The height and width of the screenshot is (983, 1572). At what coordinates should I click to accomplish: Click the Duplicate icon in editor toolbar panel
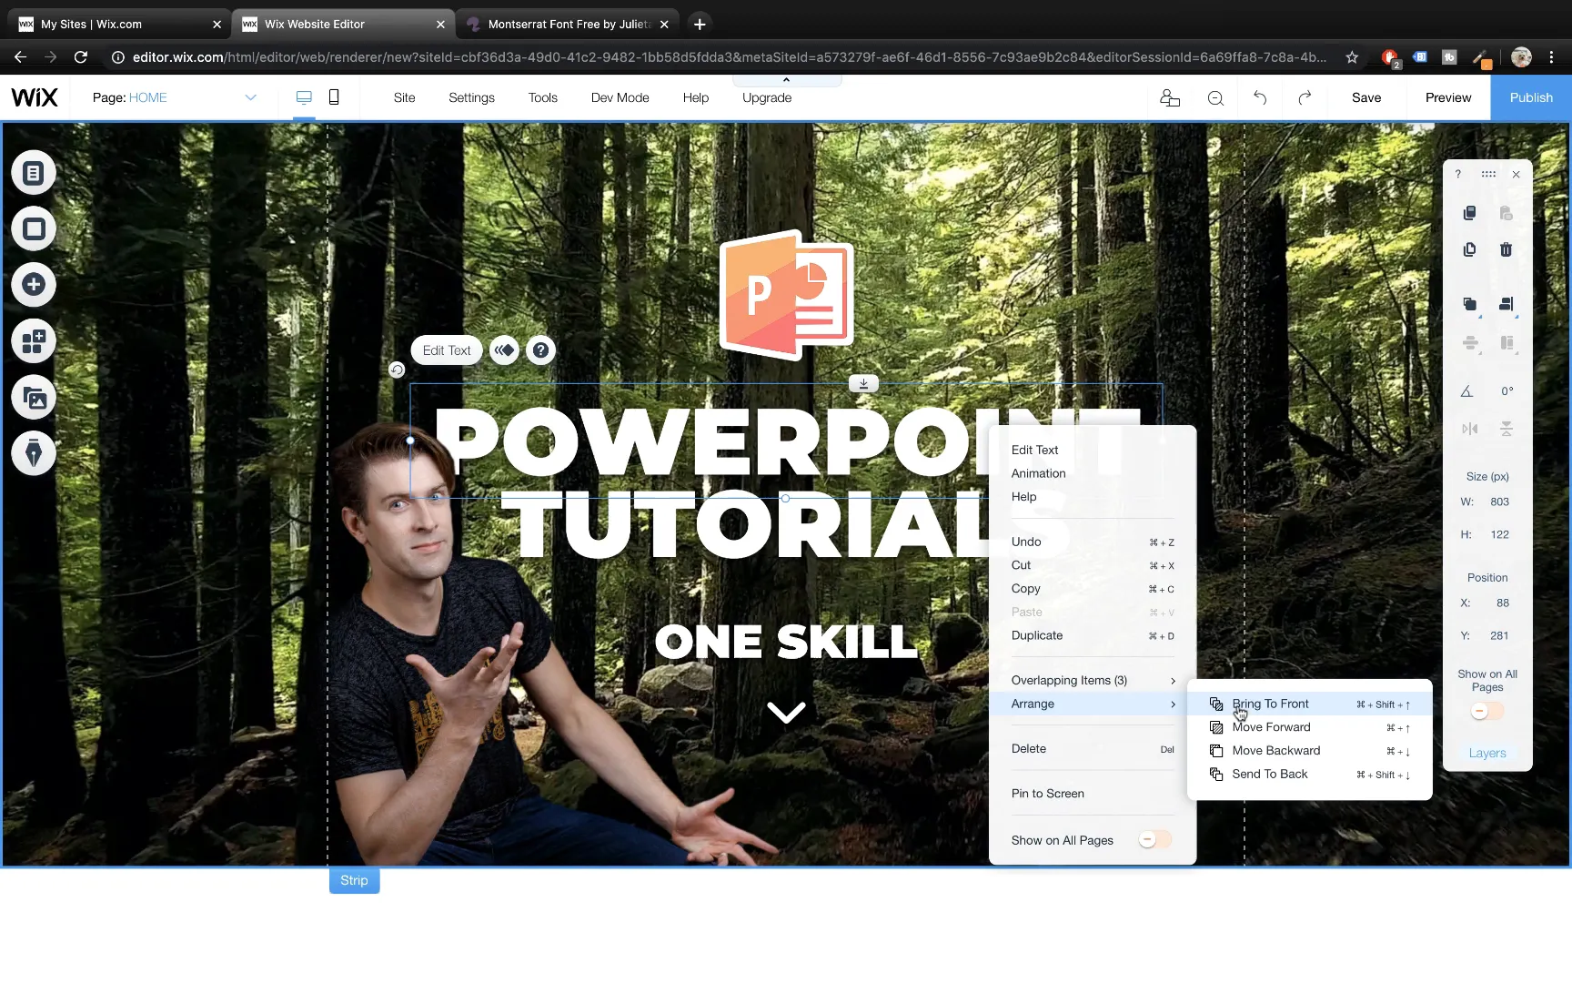click(1469, 249)
